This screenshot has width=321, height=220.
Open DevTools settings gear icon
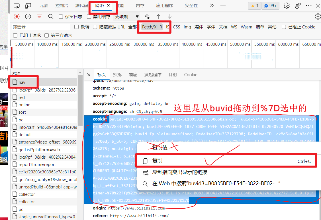pos(287,6)
